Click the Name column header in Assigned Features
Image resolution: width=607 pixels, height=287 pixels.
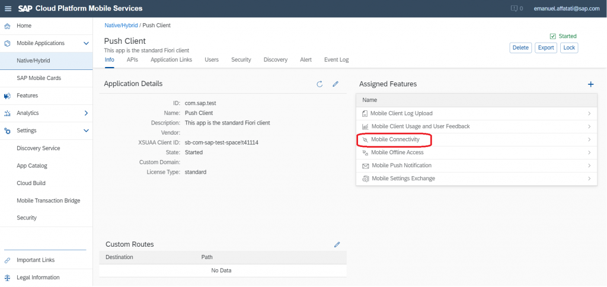(x=370, y=100)
